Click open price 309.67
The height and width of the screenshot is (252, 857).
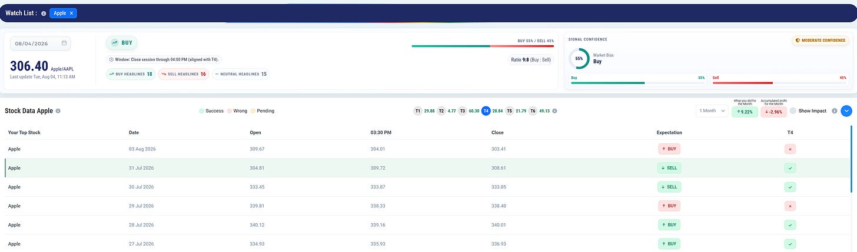coord(257,149)
